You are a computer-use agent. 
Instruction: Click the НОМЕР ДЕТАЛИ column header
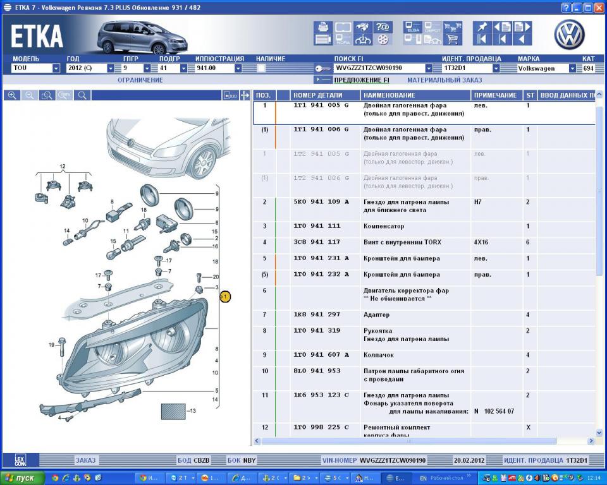pos(325,95)
